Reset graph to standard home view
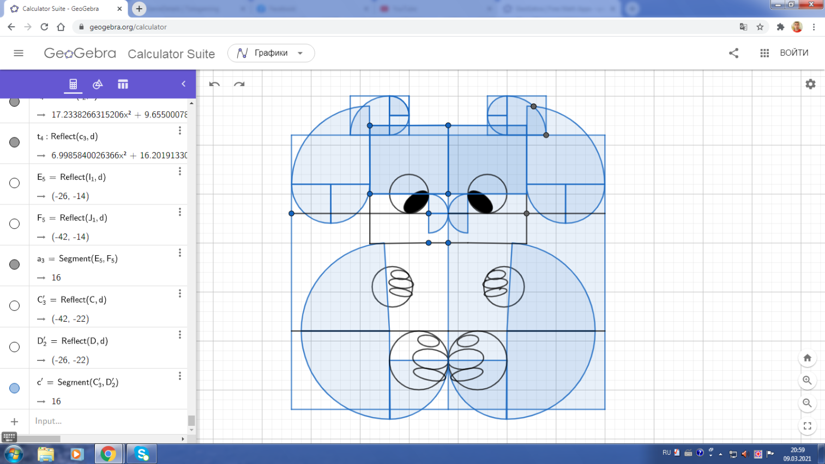 click(x=807, y=358)
